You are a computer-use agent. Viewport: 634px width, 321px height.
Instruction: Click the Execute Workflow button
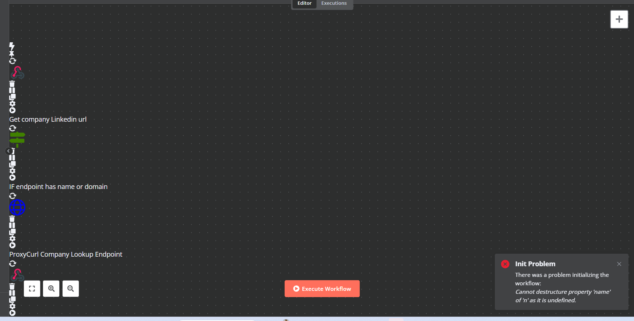pos(322,289)
